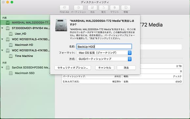Open the scheme dropdown GUIDパーティションマップ
The width and height of the screenshot is (190, 119).
104,59
